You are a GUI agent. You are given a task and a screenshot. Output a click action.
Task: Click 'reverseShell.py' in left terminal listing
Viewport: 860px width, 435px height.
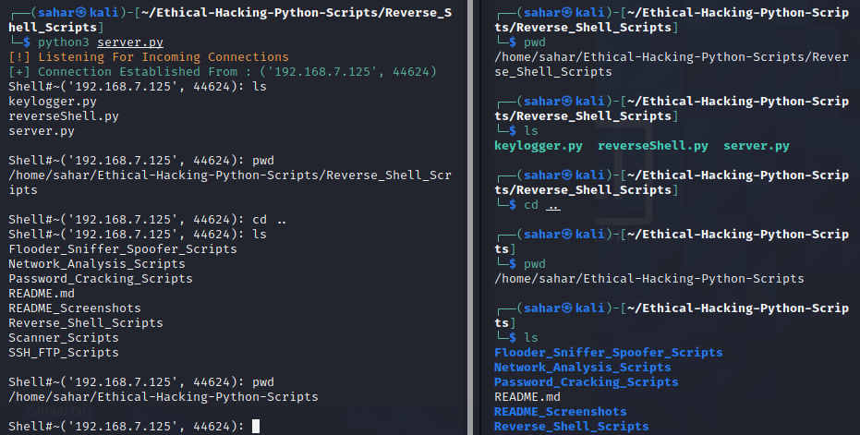click(64, 116)
